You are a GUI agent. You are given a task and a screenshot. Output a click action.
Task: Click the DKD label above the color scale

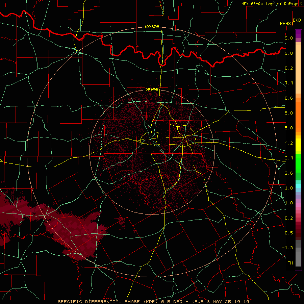[297, 20]
